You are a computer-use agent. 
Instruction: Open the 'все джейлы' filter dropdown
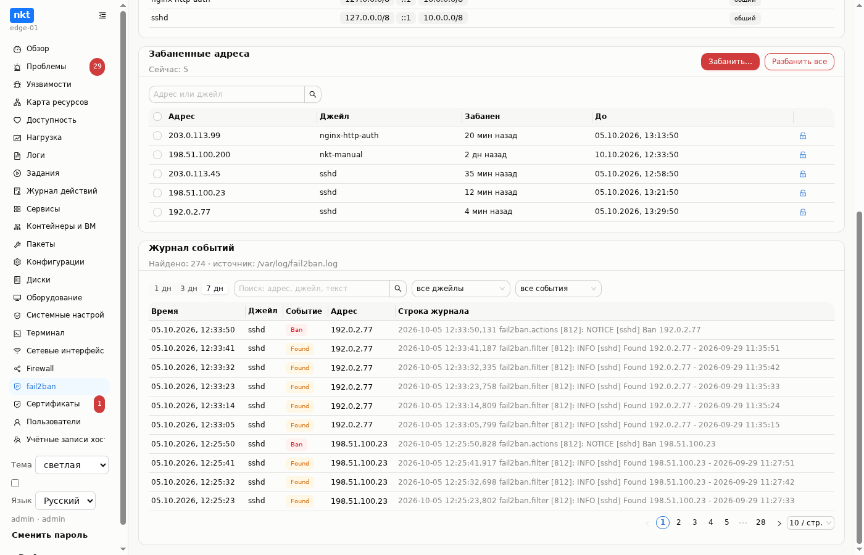461,289
